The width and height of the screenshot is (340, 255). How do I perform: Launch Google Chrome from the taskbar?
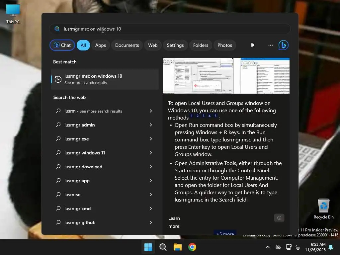192,247
